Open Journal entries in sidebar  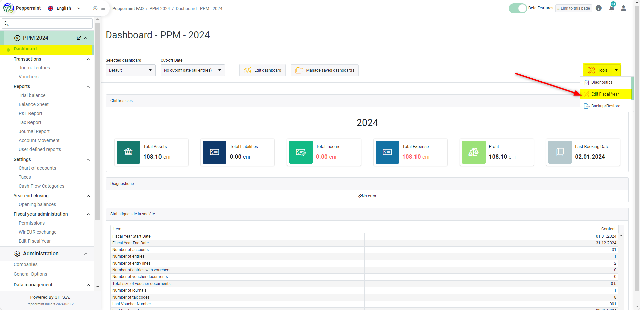[x=34, y=68]
